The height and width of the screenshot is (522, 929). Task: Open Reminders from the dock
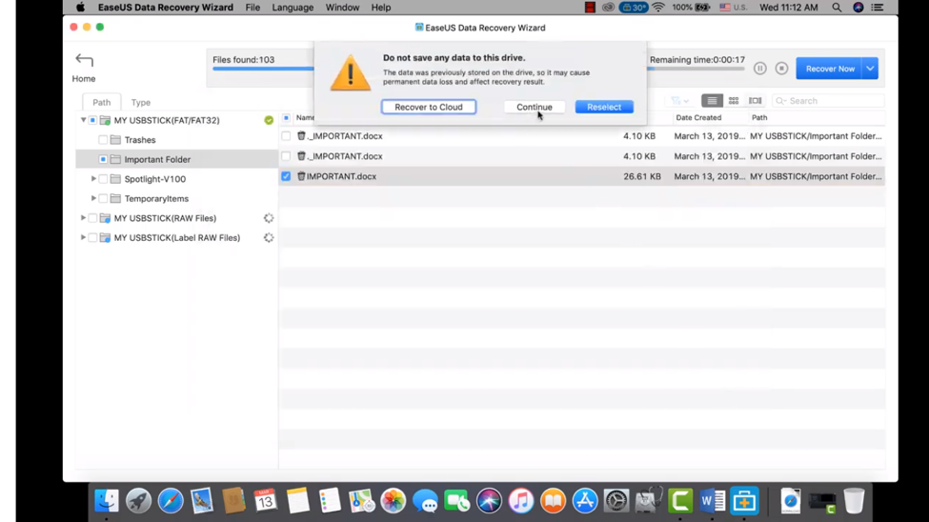[330, 501]
